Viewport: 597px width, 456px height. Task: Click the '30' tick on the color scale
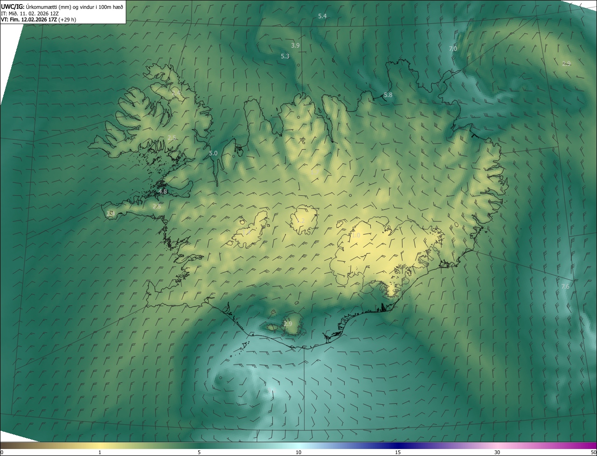497,452
